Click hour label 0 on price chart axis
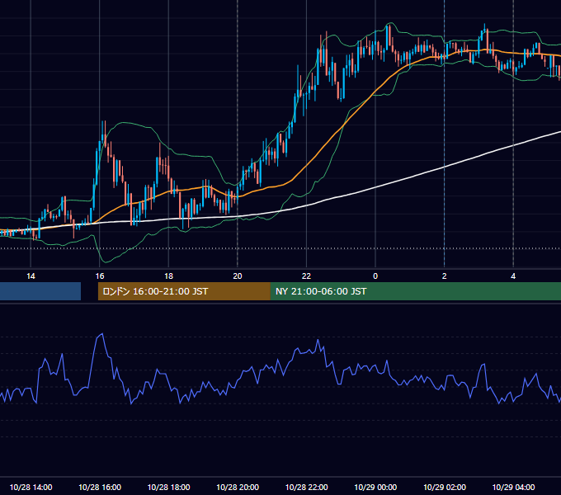 [375, 276]
